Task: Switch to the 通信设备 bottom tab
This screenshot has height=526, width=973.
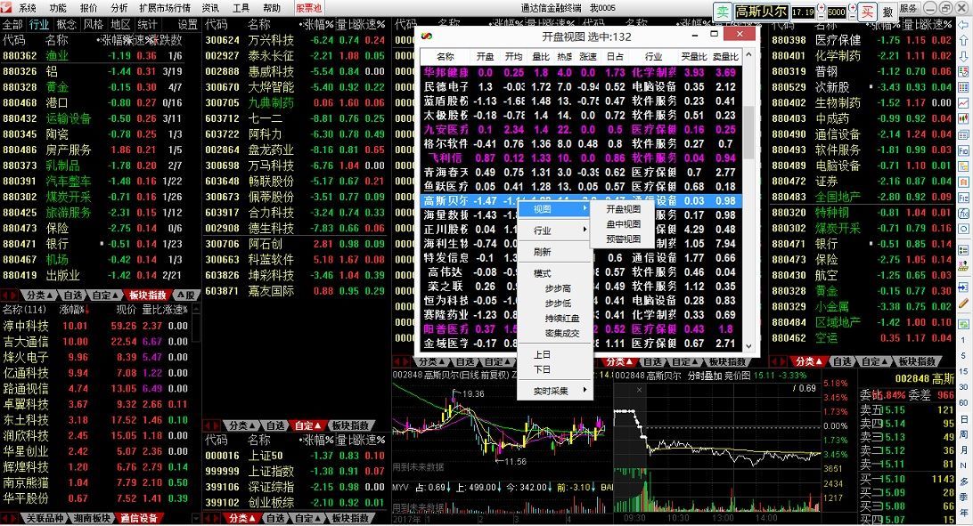Action: pyautogui.click(x=139, y=518)
